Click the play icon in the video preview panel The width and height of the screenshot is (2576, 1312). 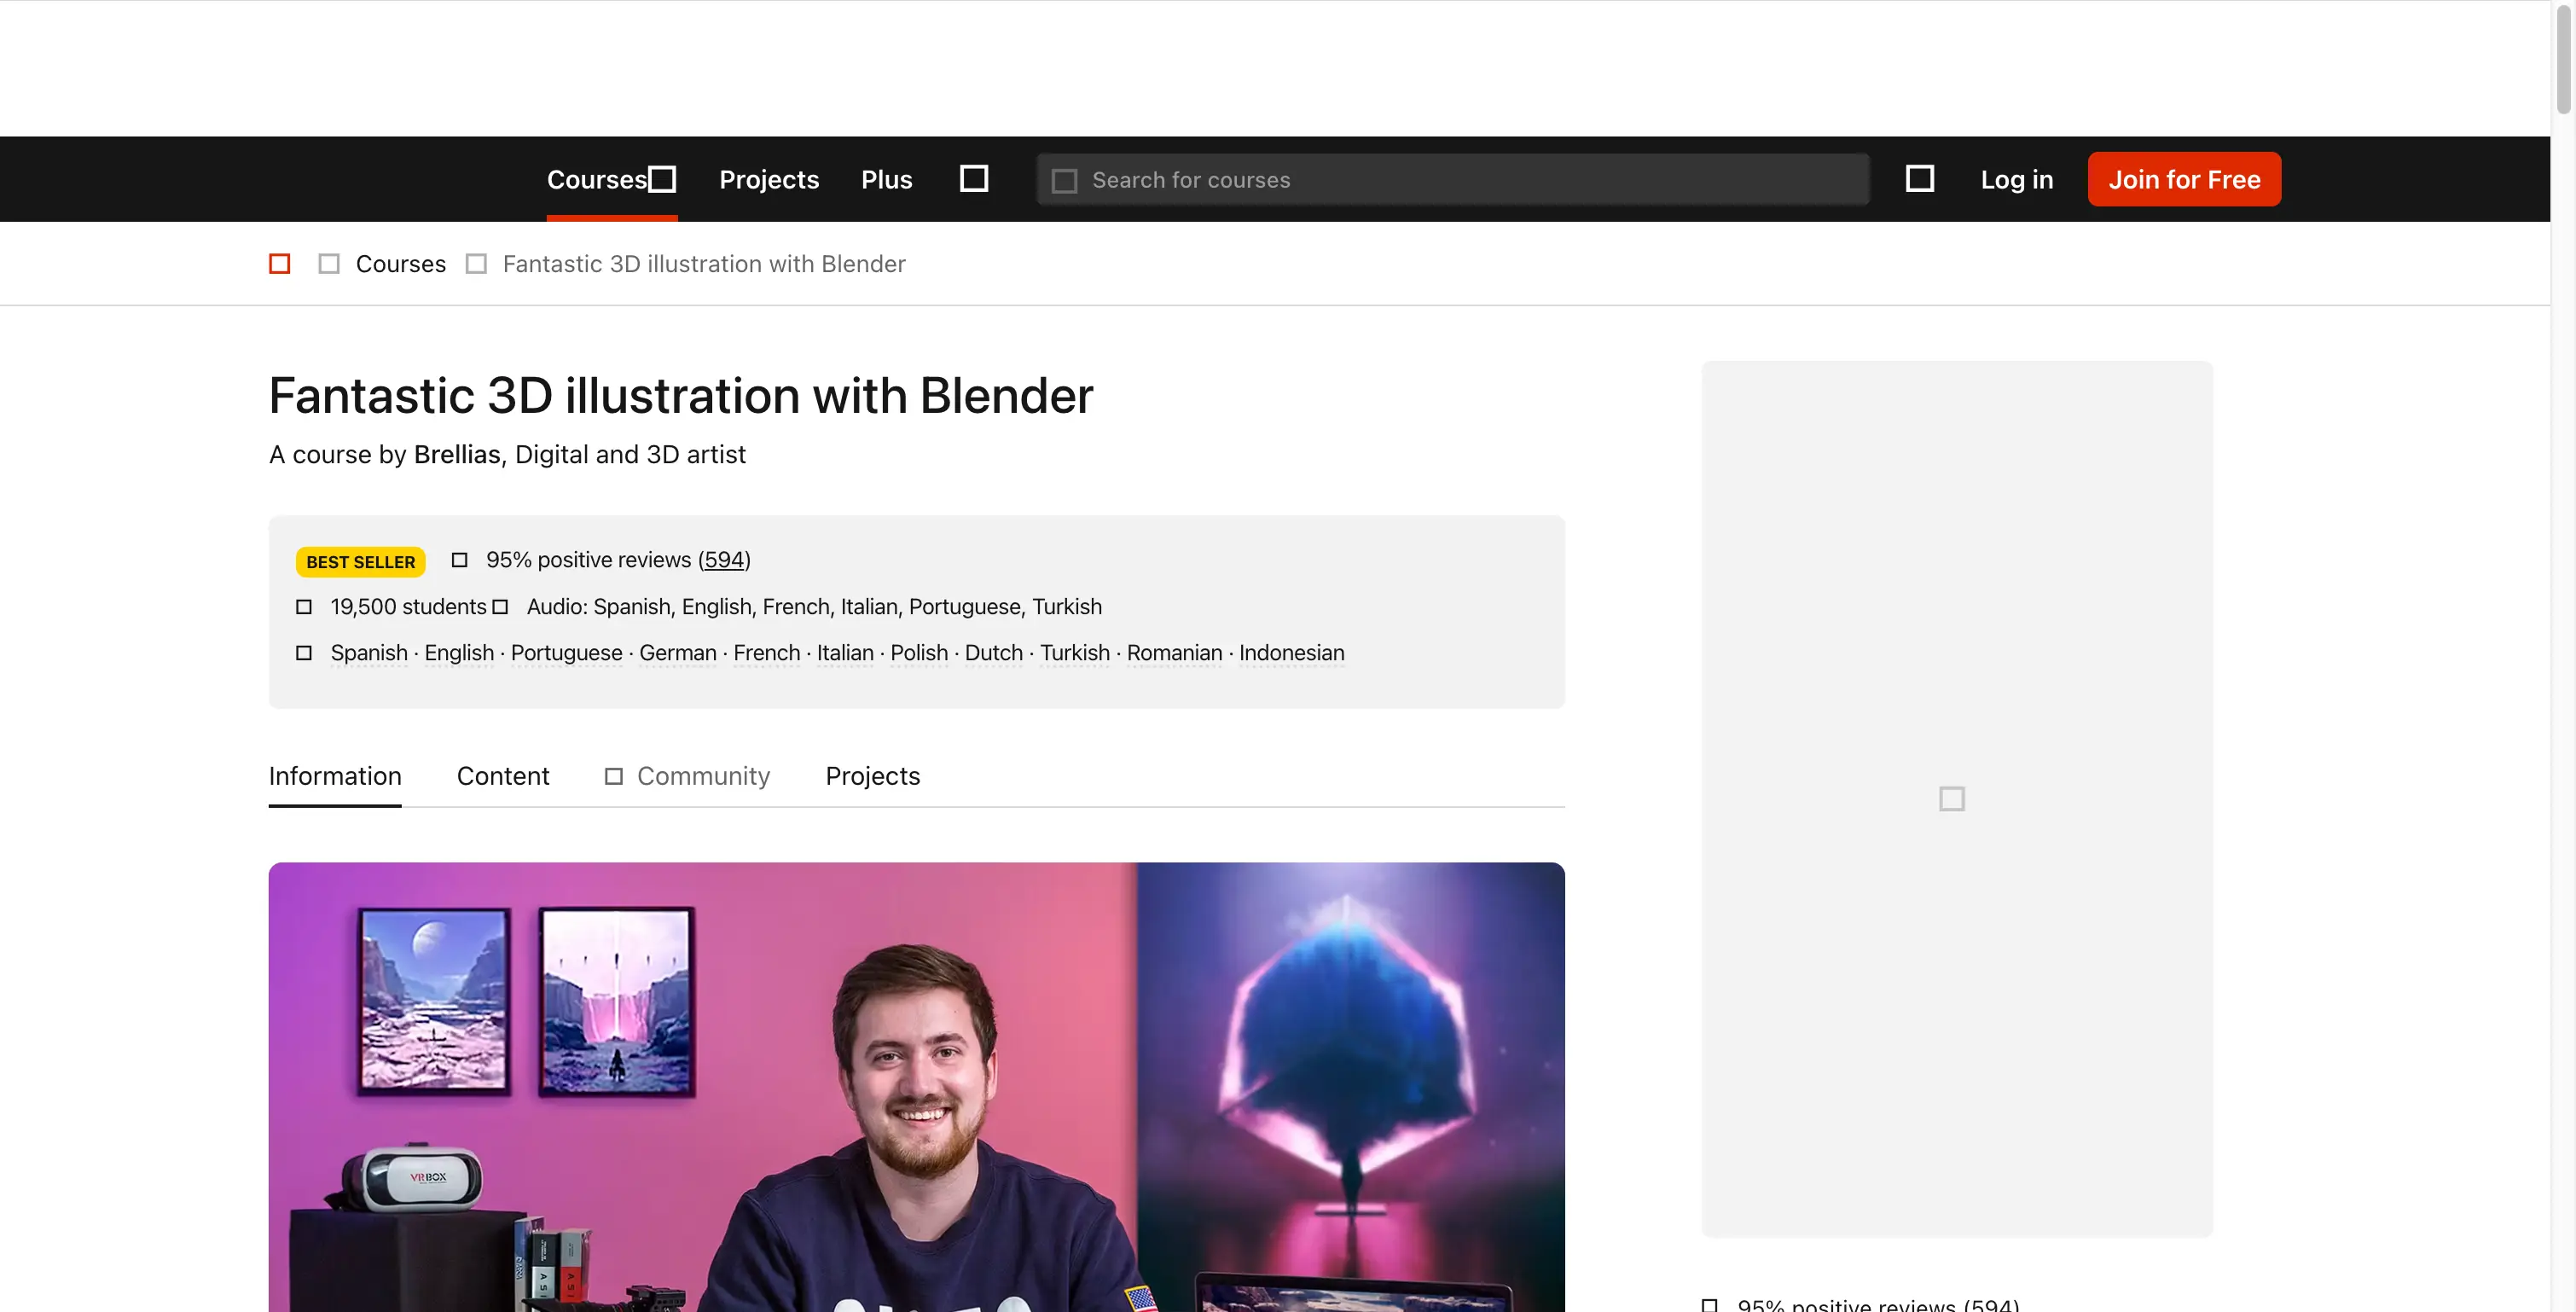1953,798
